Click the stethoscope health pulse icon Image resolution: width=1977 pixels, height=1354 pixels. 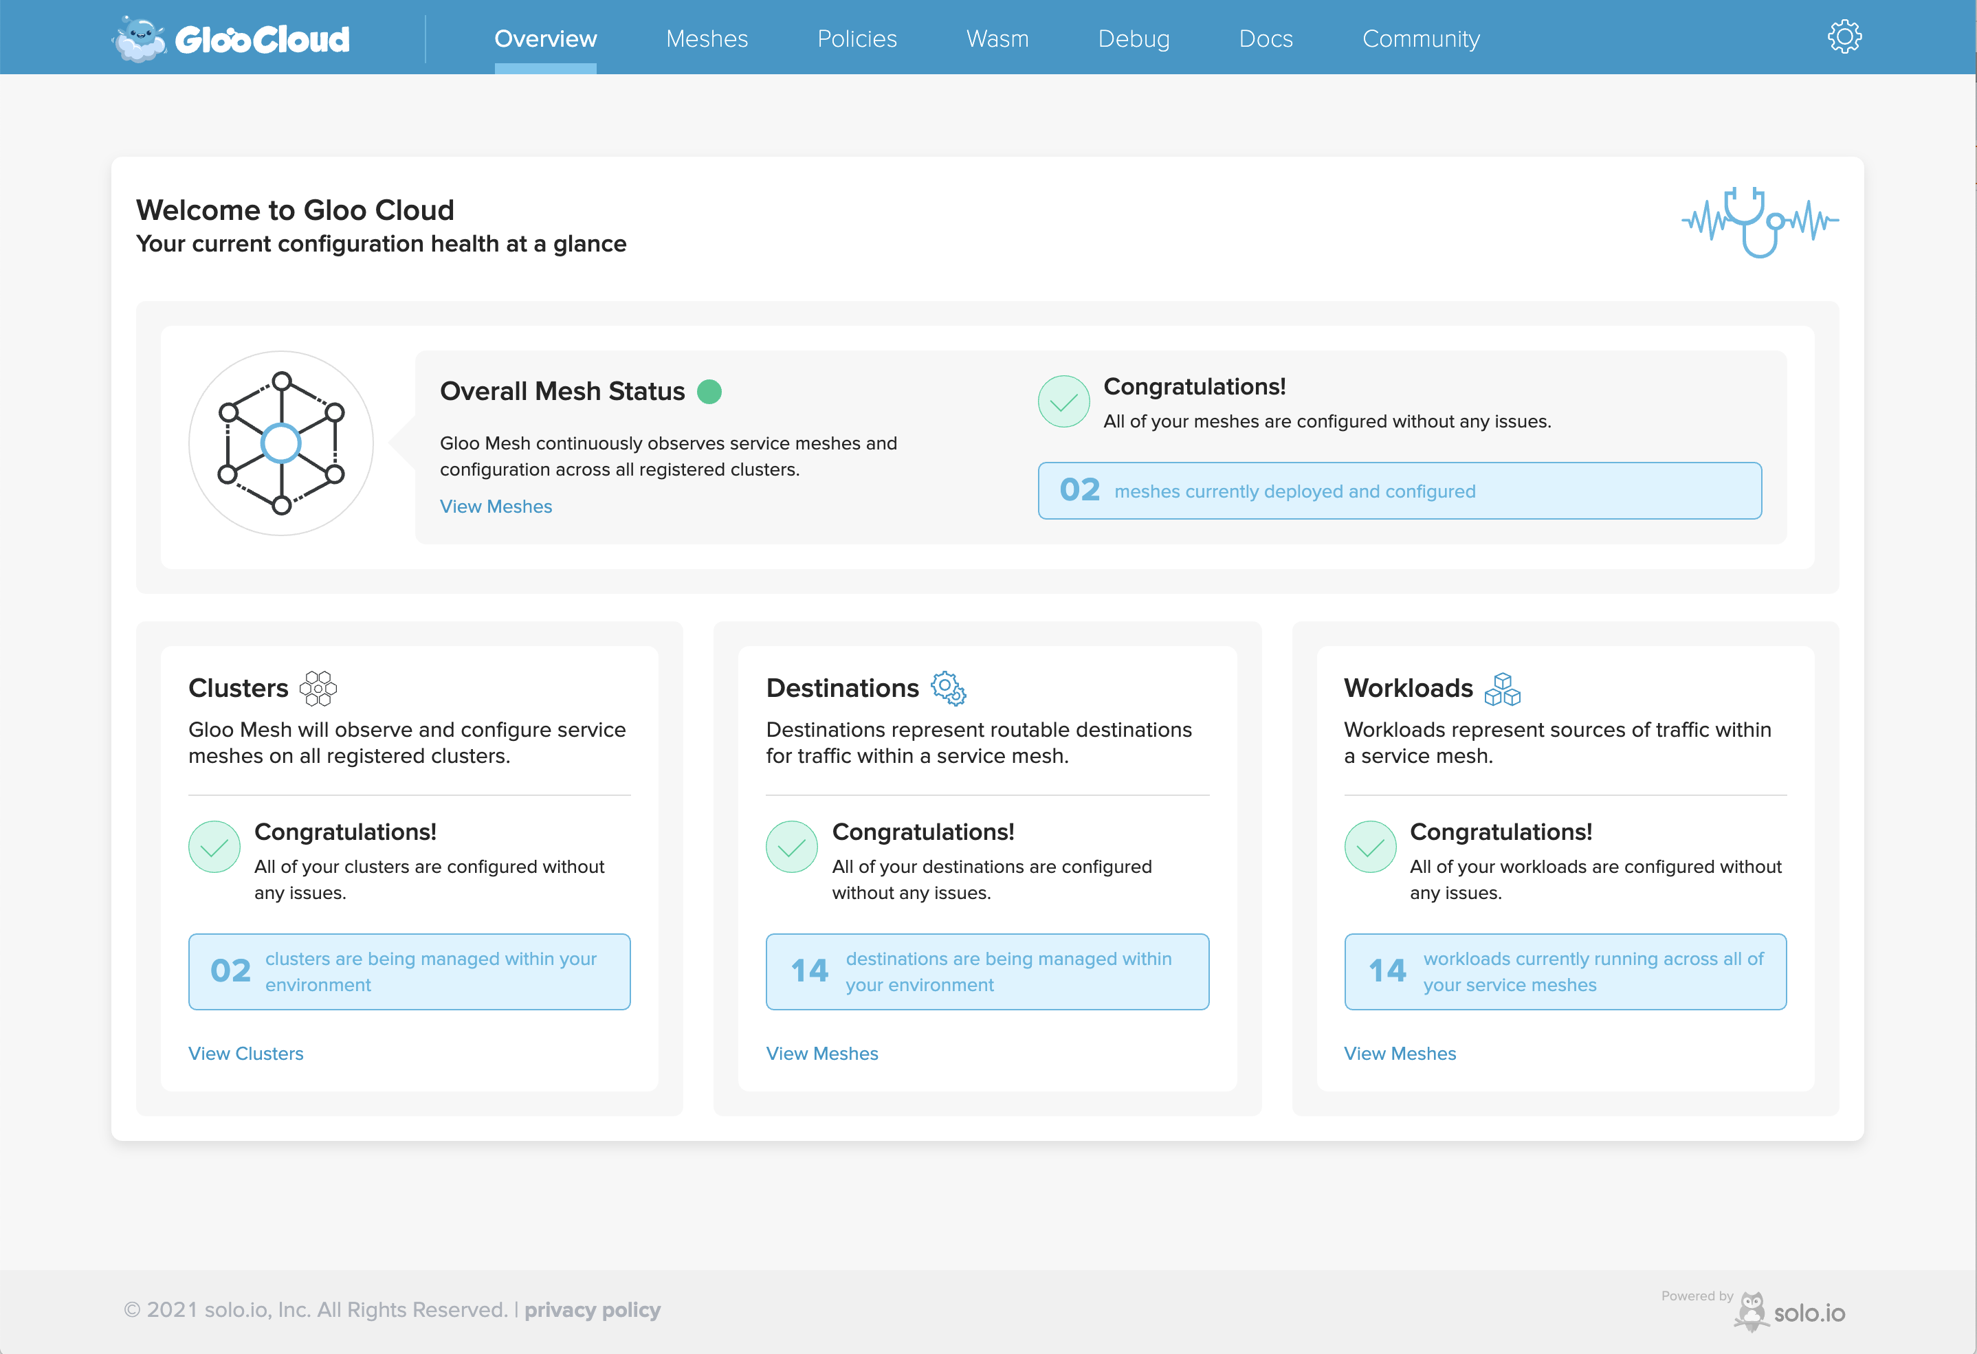(x=1760, y=222)
